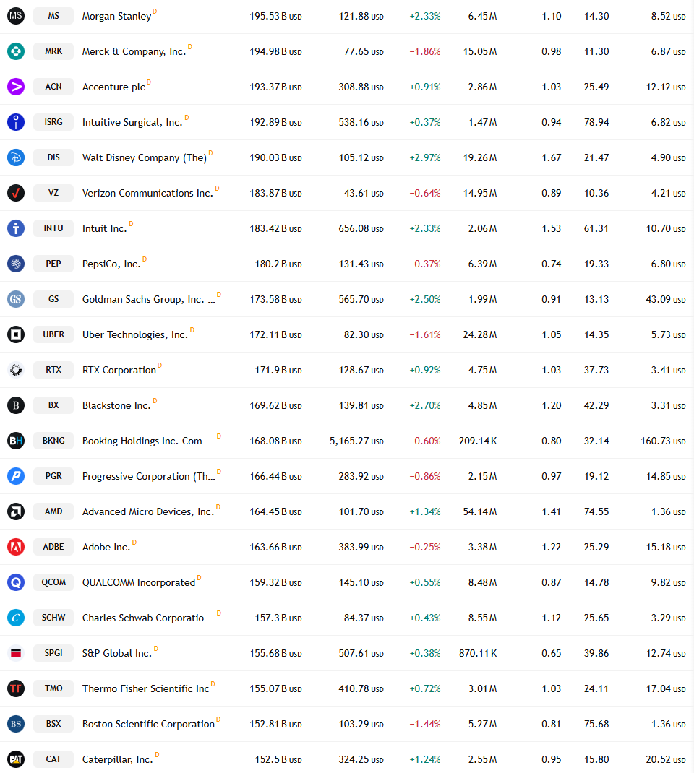
Task: Click AMD volume 54.14 M
Action: [x=480, y=511]
